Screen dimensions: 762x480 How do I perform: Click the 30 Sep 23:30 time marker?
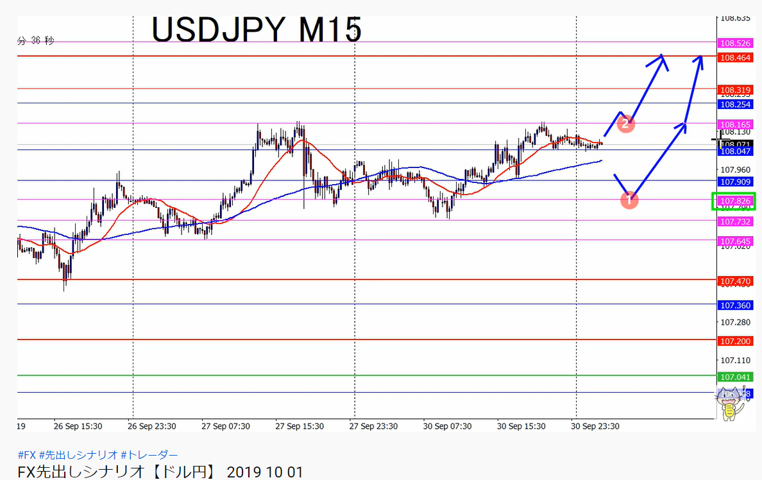click(595, 426)
